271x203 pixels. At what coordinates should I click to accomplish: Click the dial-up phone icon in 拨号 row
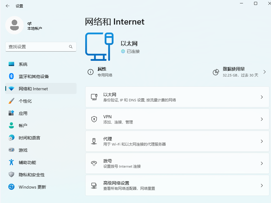(x=94, y=163)
